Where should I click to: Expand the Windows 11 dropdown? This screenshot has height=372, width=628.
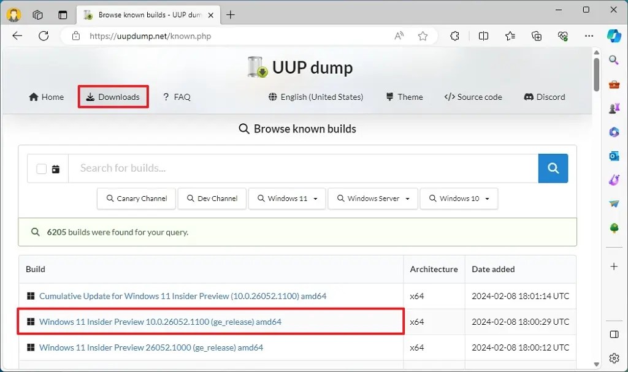[287, 199]
